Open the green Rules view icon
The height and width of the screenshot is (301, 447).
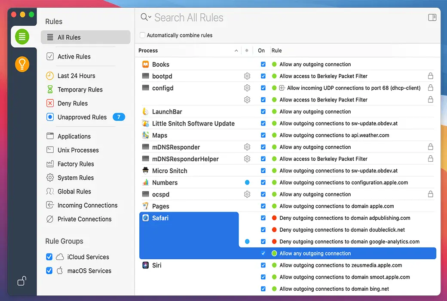point(22,37)
